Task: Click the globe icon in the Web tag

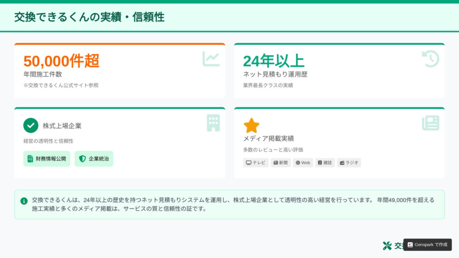Action: [298, 163]
